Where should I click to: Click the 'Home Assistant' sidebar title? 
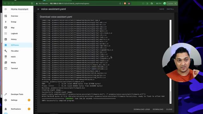pyautogui.click(x=20, y=9)
